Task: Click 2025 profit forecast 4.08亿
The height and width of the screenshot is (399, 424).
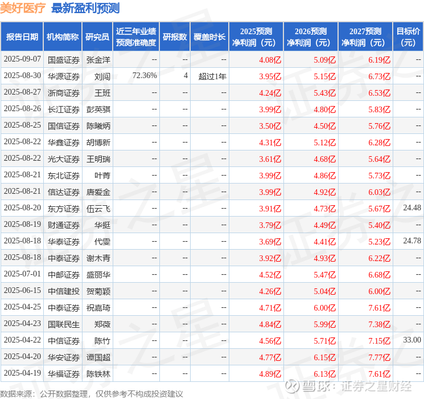Action: [270, 60]
